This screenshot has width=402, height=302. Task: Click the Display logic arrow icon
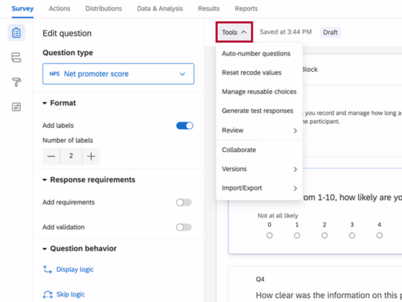48,270
